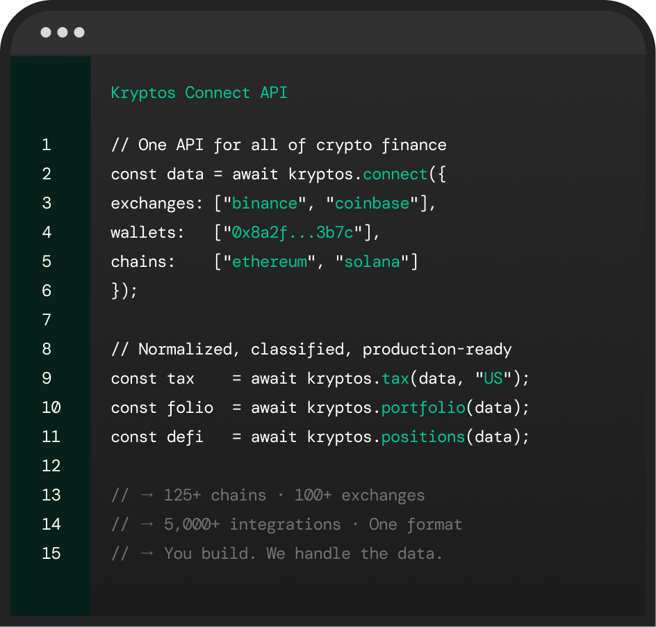Click the first window control dot
The image size is (656, 627).
(46, 32)
